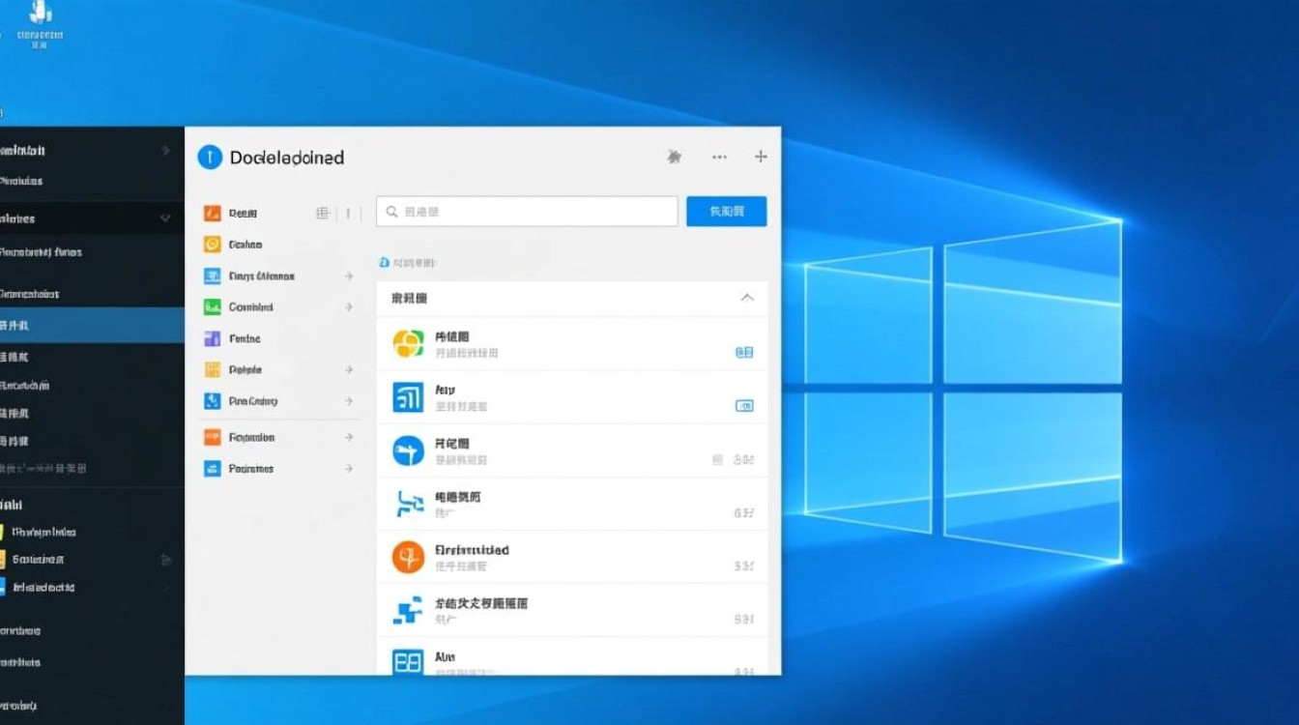Click the blue search button beside the search box
This screenshot has height=725, width=1299.
click(x=726, y=211)
